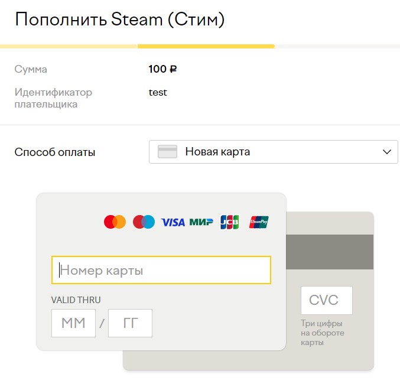Click the CVC code field
This screenshot has width=400, height=387.
point(326,300)
